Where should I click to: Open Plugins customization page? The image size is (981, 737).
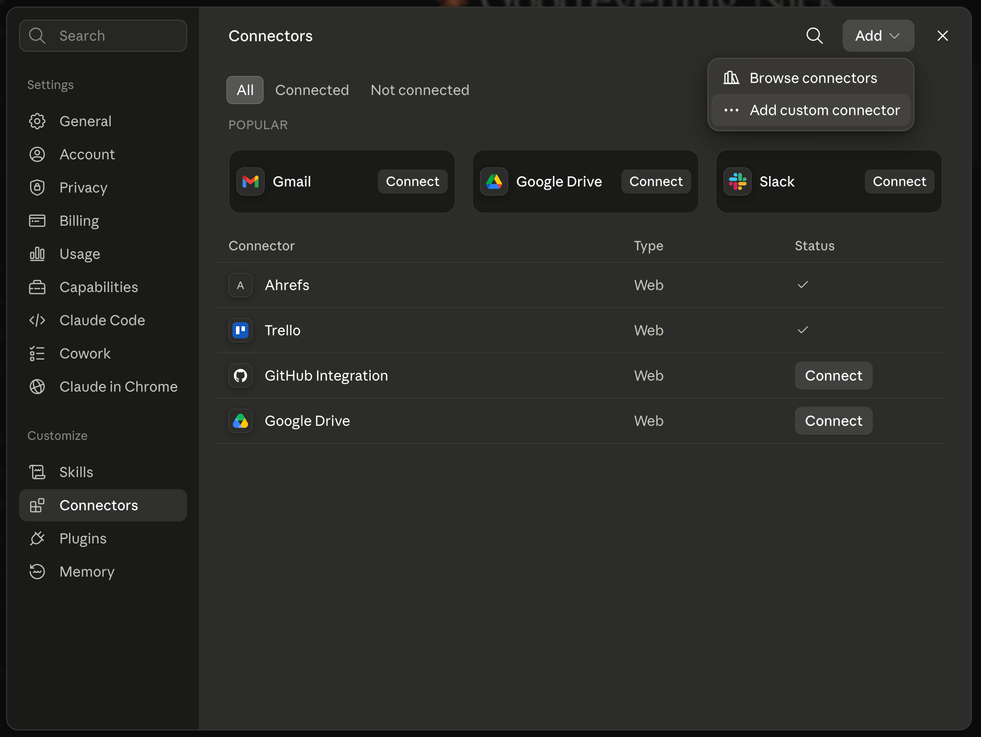103,538
